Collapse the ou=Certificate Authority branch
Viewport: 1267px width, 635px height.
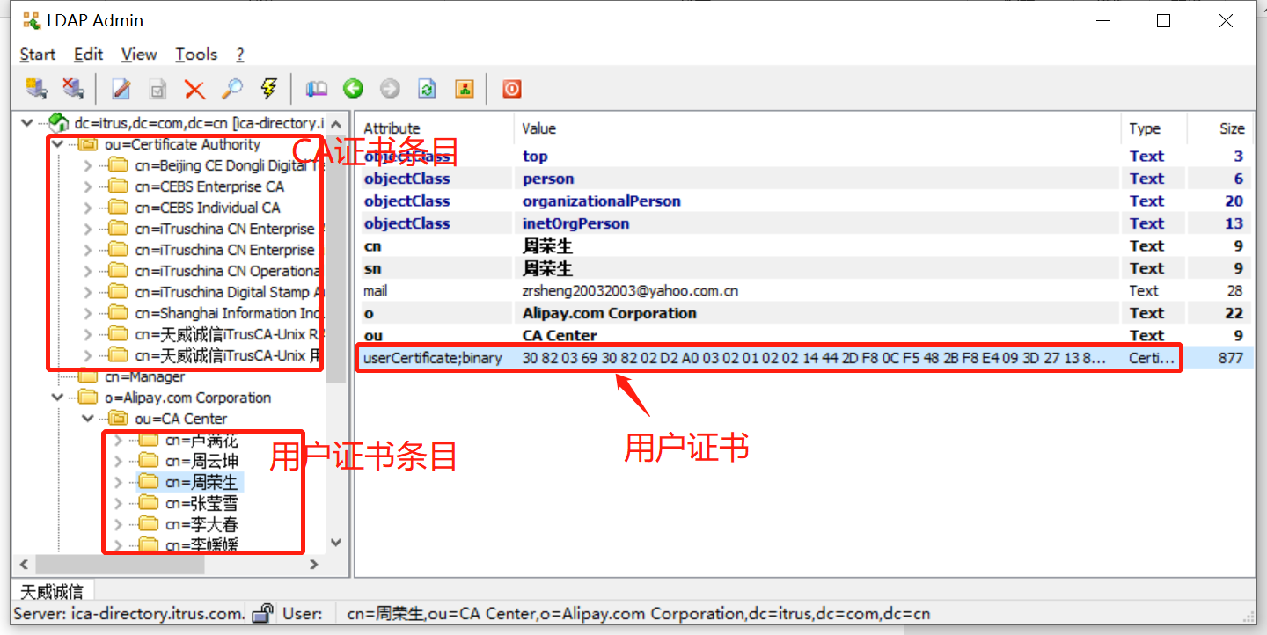click(56, 144)
